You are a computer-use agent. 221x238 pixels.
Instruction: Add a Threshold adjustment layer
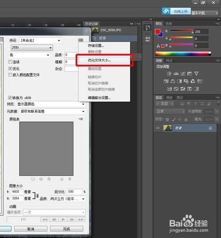[183, 88]
